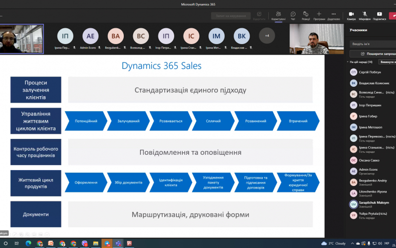Click the Запит на керування button
Screen dimensions: 396x248
coord(231,16)
